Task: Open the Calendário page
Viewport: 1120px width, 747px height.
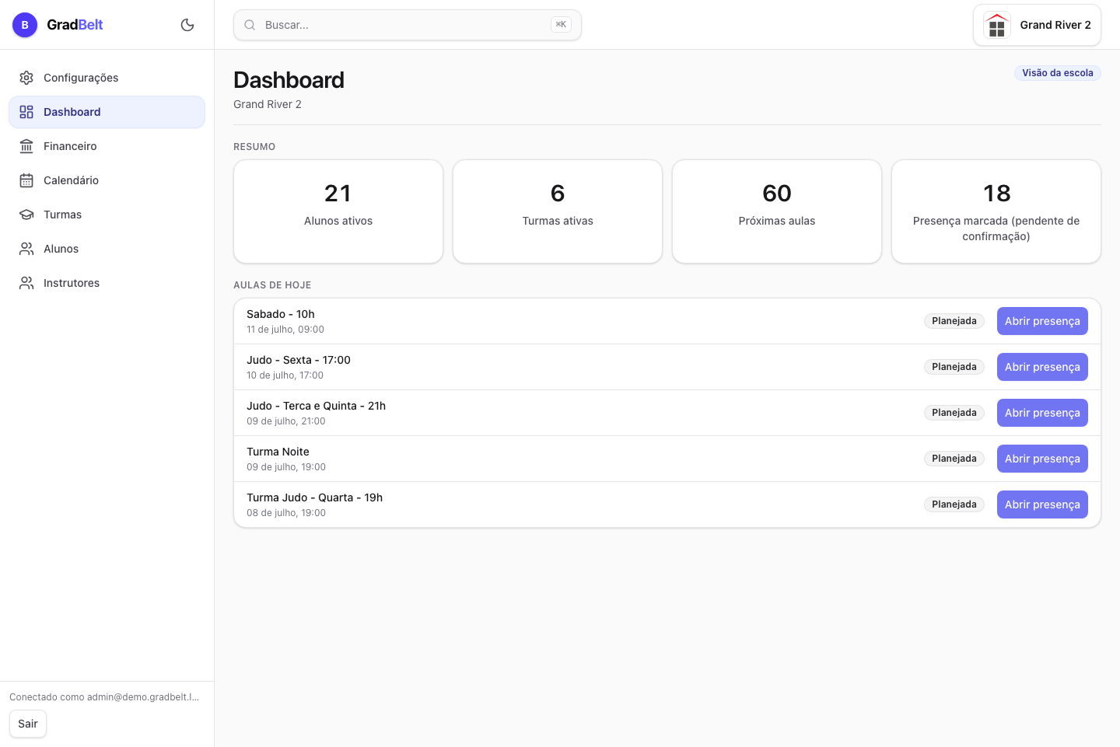Action: [107, 180]
